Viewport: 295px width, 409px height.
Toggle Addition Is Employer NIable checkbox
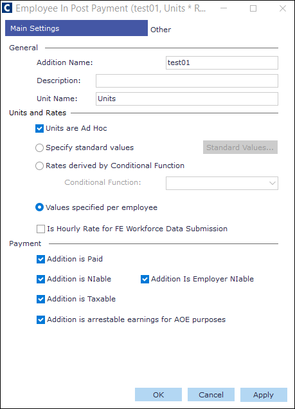pos(145,280)
